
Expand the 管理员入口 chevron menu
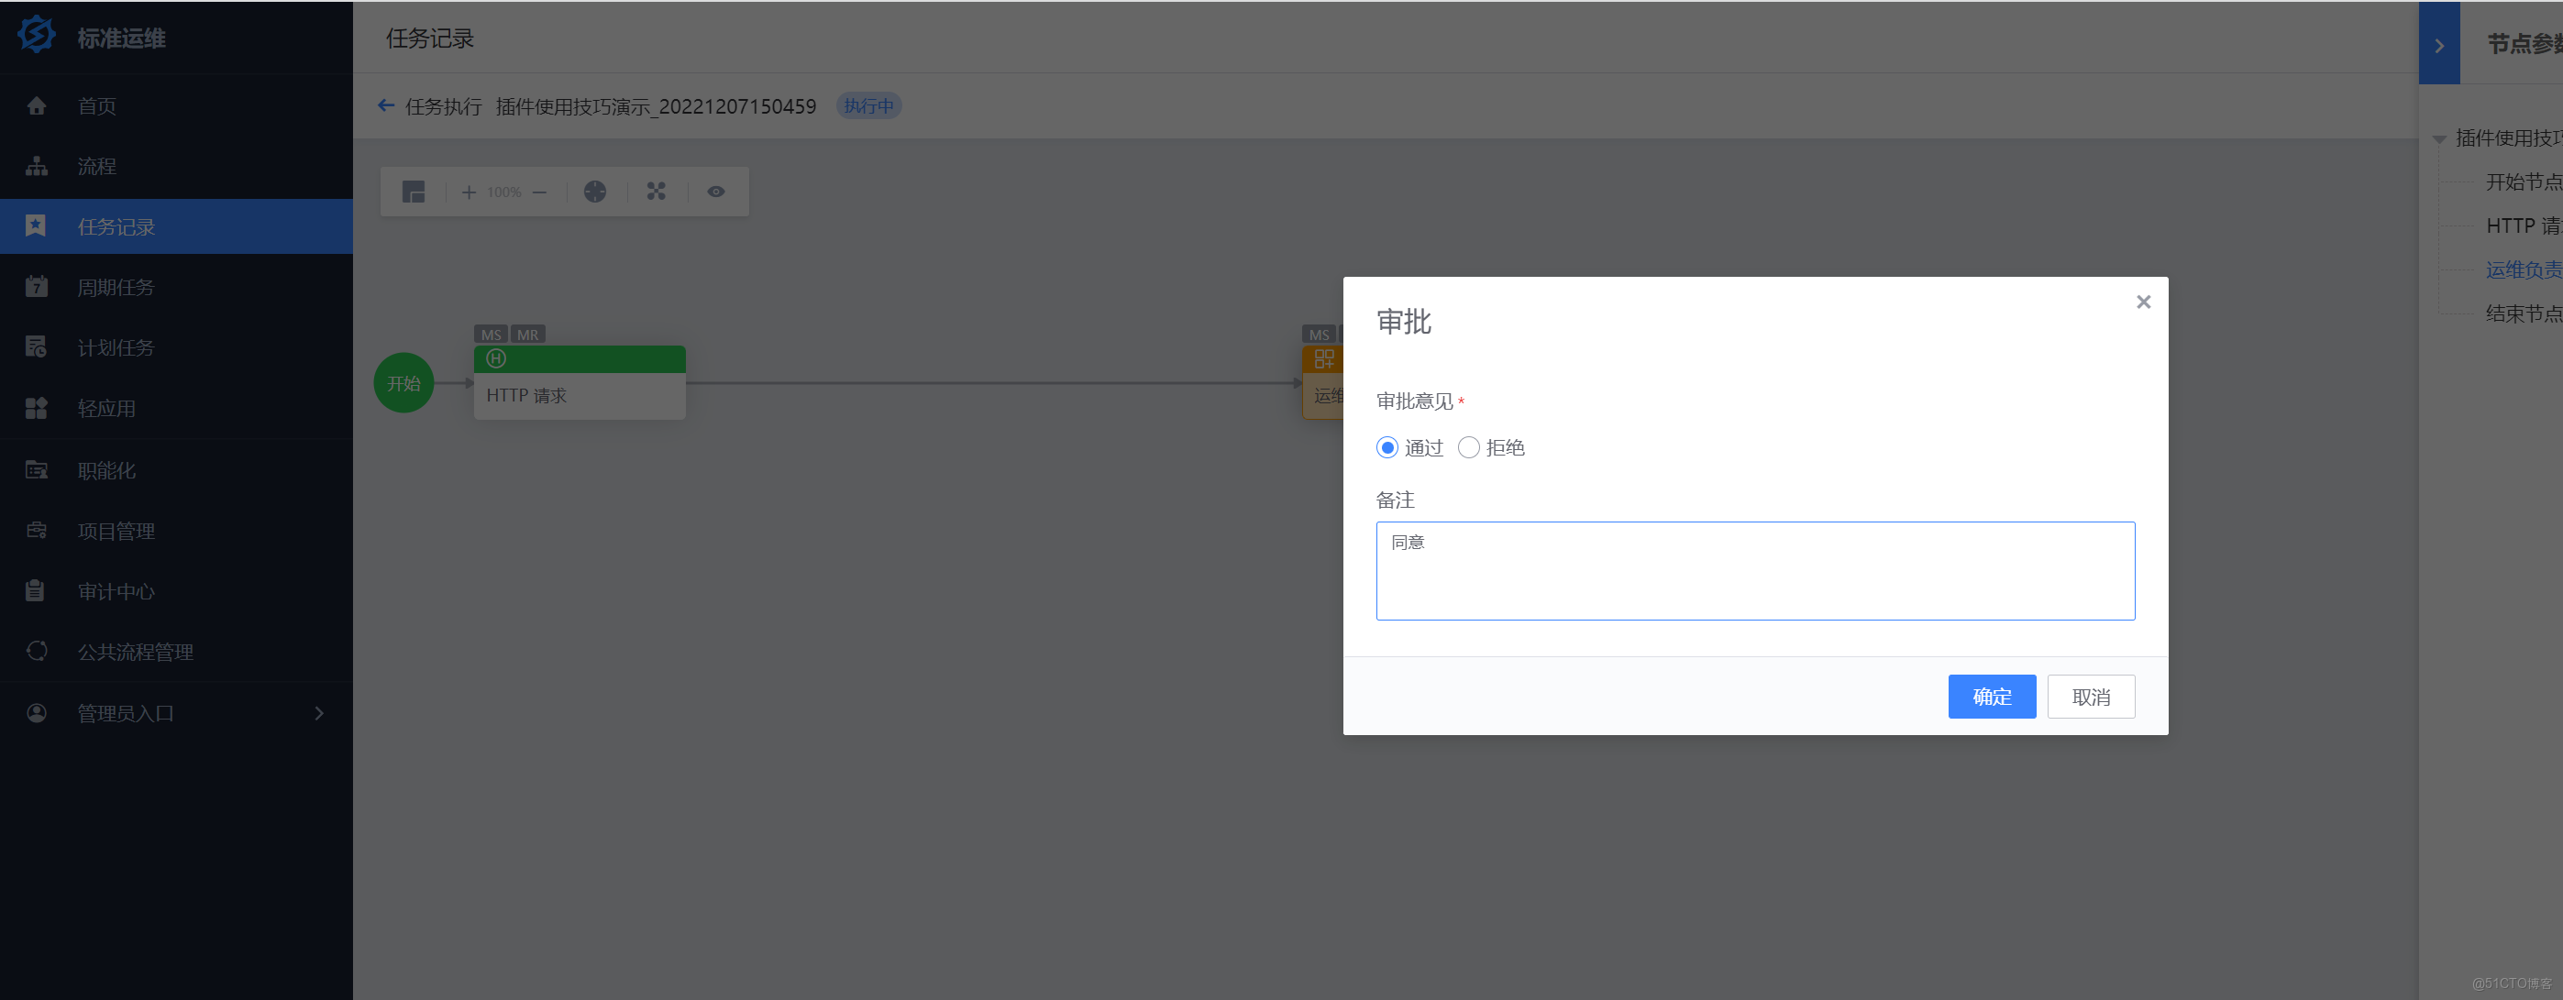[318, 713]
